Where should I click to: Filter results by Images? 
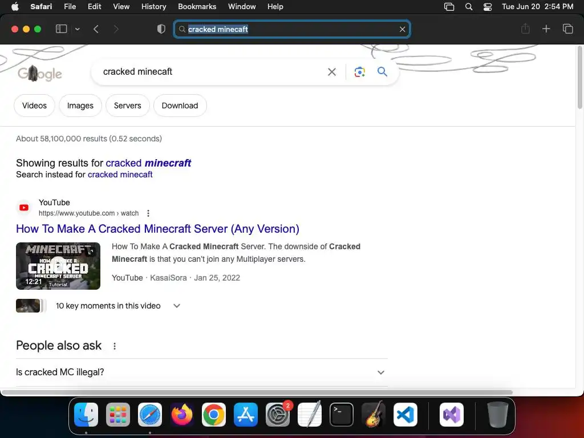pos(80,106)
